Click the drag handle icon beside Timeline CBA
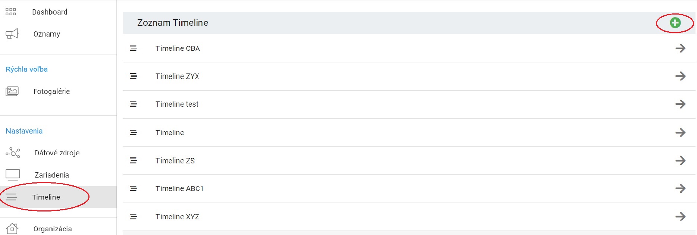The image size is (697, 235). (134, 48)
